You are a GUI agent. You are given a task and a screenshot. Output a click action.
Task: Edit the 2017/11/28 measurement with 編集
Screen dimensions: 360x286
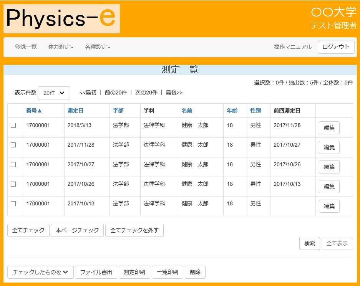pyautogui.click(x=329, y=147)
